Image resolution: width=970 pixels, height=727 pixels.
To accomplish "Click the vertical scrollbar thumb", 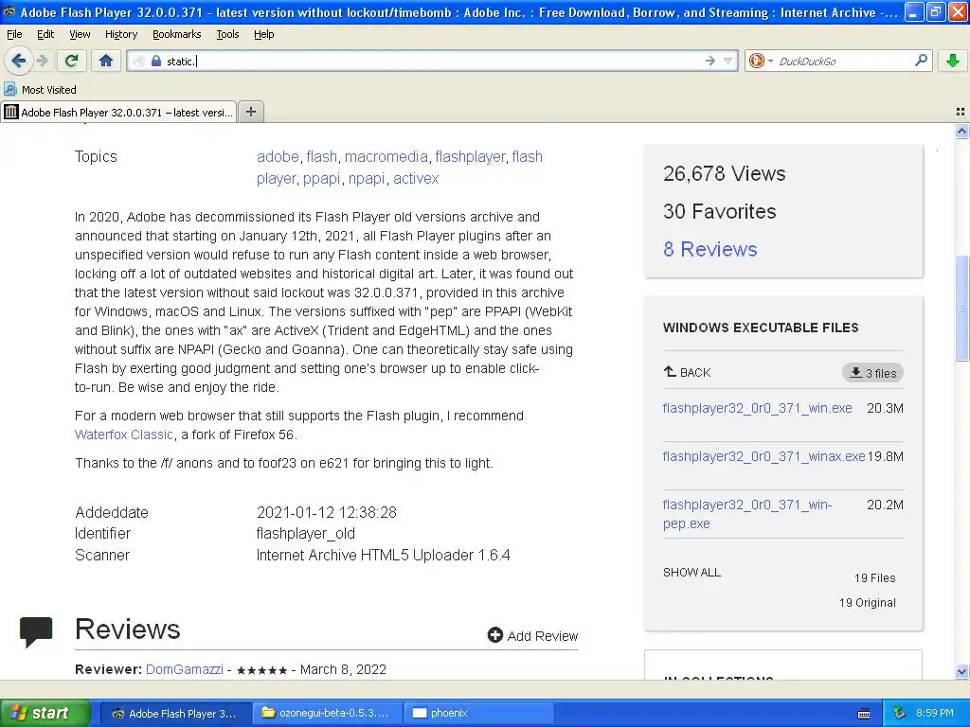I will pyautogui.click(x=961, y=308).
